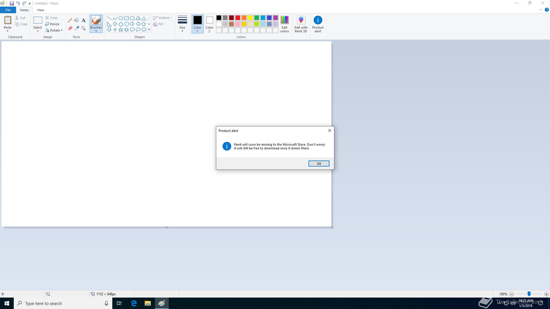Choose the Pentagon shape

coord(121,24)
